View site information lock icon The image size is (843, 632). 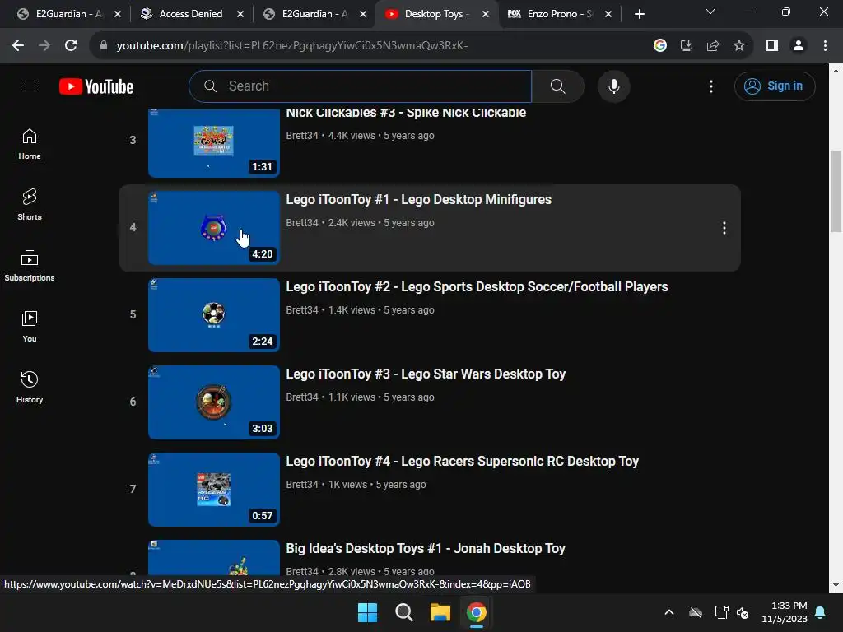103,46
